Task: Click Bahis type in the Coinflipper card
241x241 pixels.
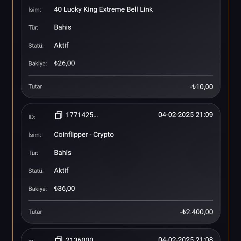Action: click(62, 153)
